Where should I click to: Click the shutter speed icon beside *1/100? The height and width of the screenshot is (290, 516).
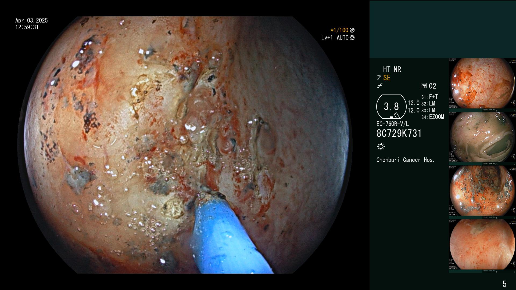(352, 30)
